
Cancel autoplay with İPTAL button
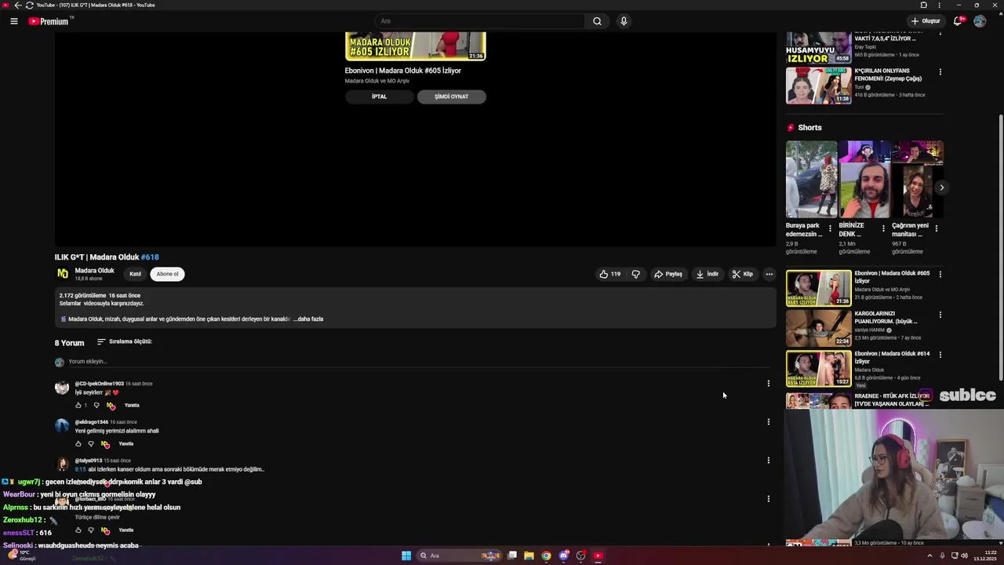380,97
